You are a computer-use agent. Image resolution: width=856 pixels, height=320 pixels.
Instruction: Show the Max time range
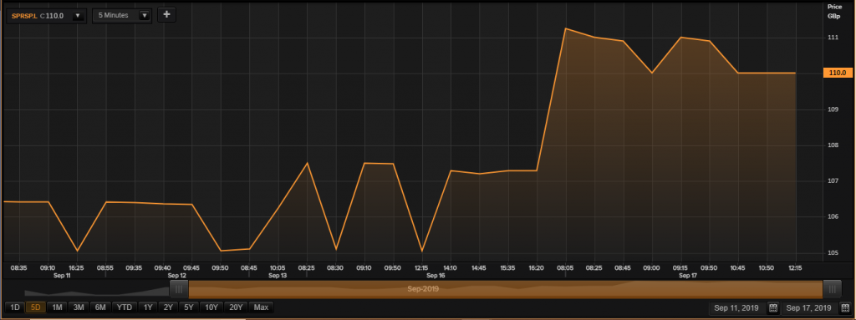(261, 307)
